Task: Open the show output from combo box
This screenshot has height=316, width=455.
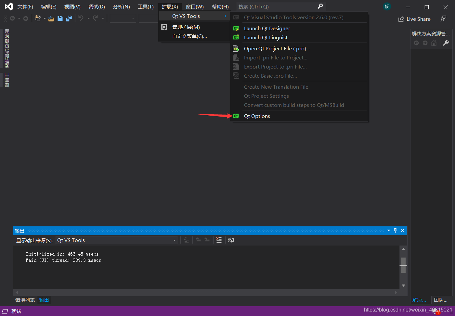Action: click(117, 240)
